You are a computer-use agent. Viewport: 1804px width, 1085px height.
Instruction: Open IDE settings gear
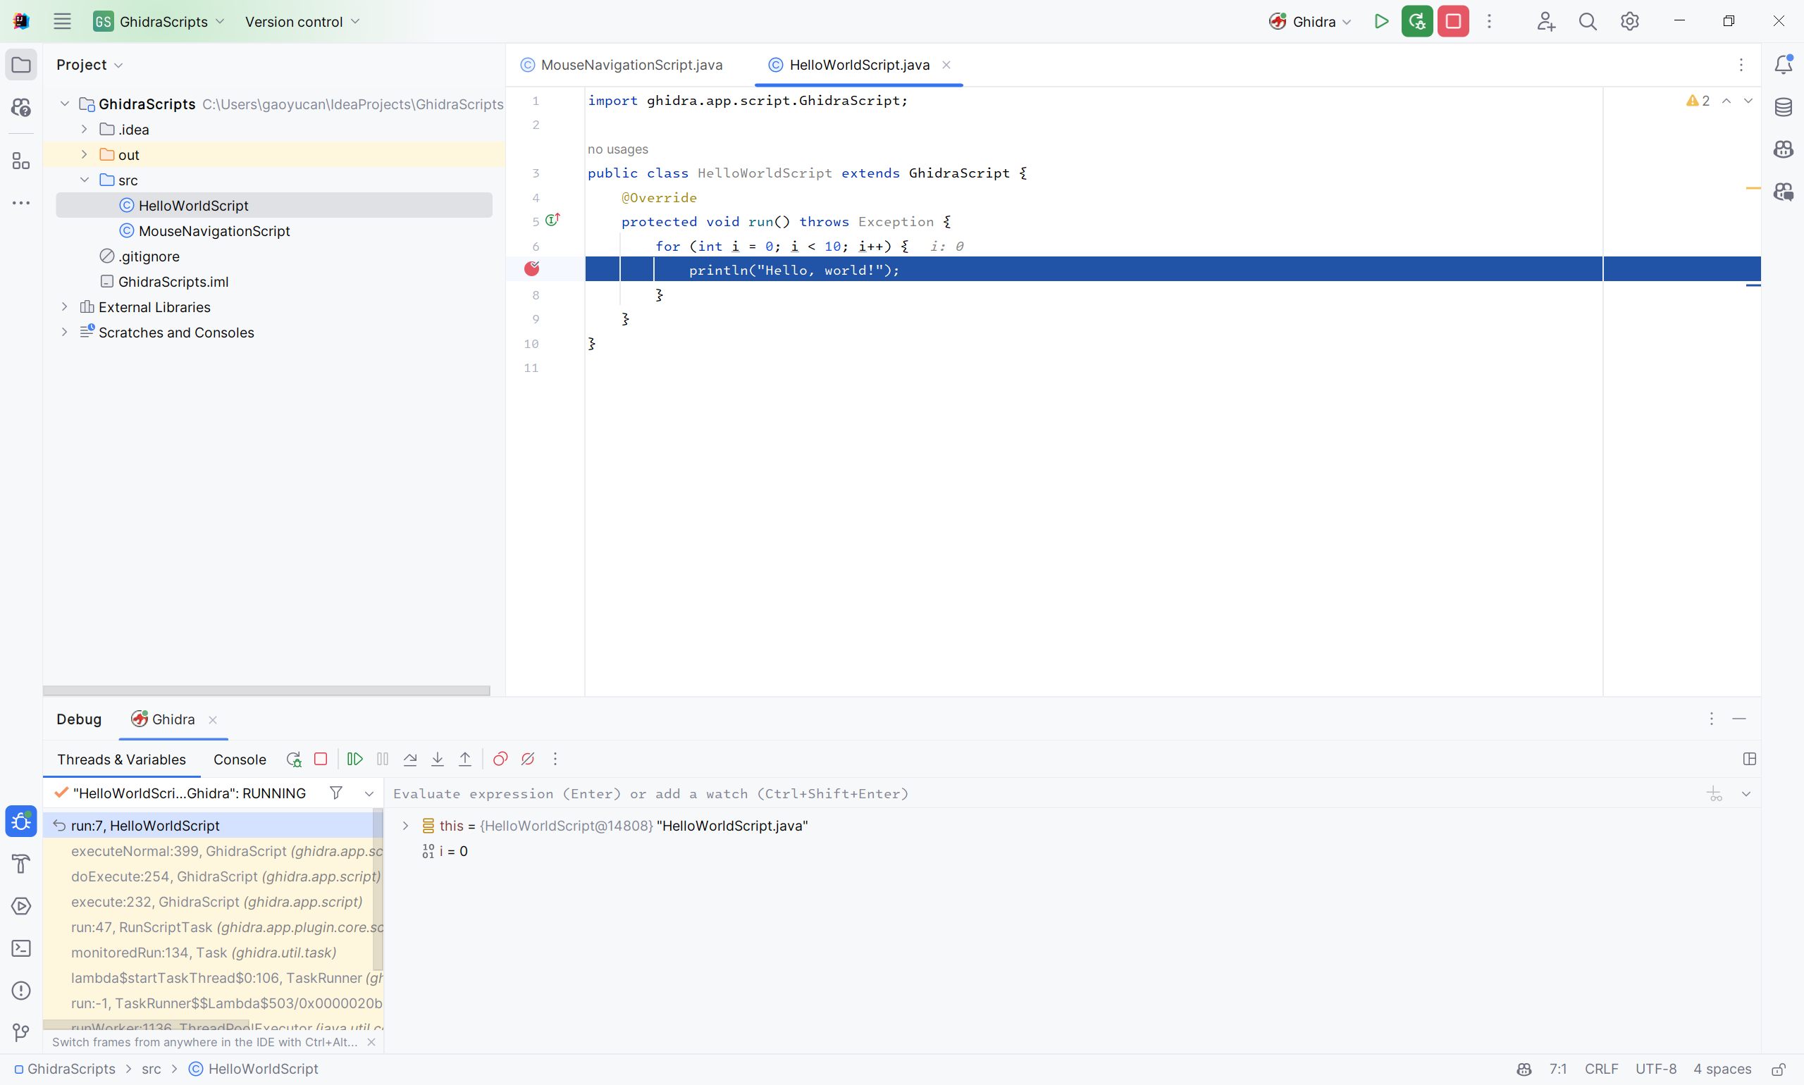1629,21
